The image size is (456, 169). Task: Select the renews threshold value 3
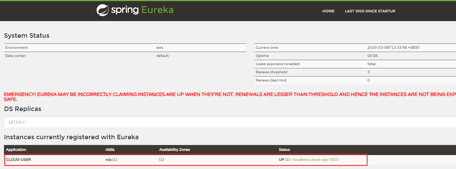pos(369,72)
